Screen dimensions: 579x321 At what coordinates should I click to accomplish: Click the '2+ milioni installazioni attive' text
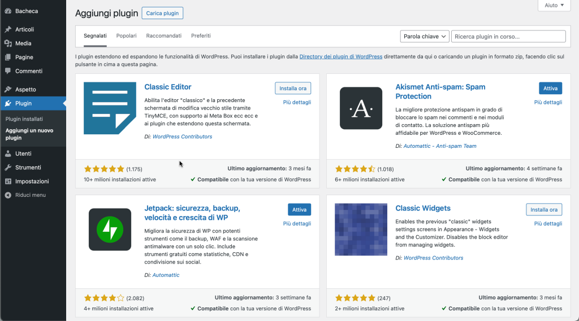coord(370,309)
